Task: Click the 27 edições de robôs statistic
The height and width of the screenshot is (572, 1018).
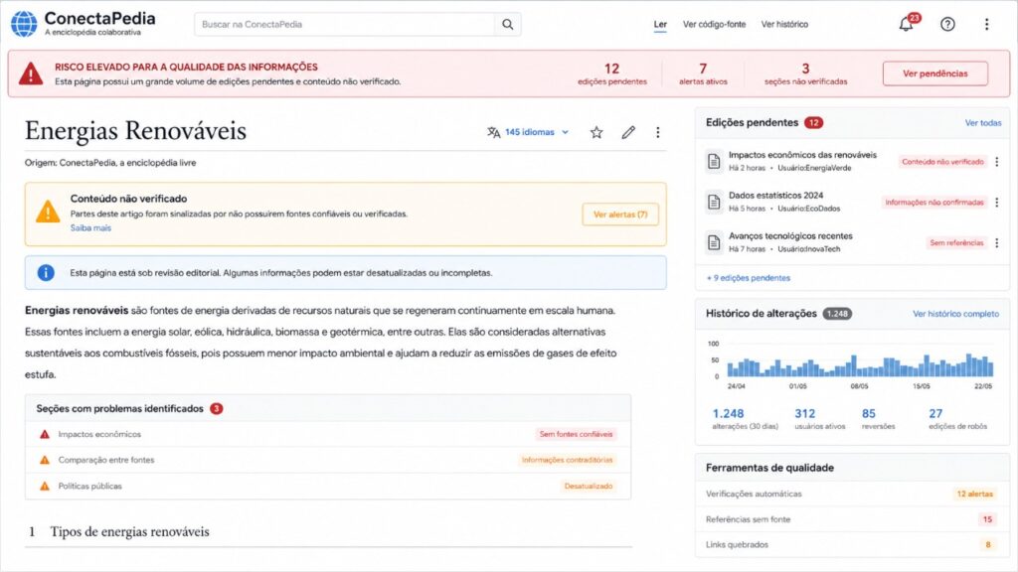Action: (957, 419)
